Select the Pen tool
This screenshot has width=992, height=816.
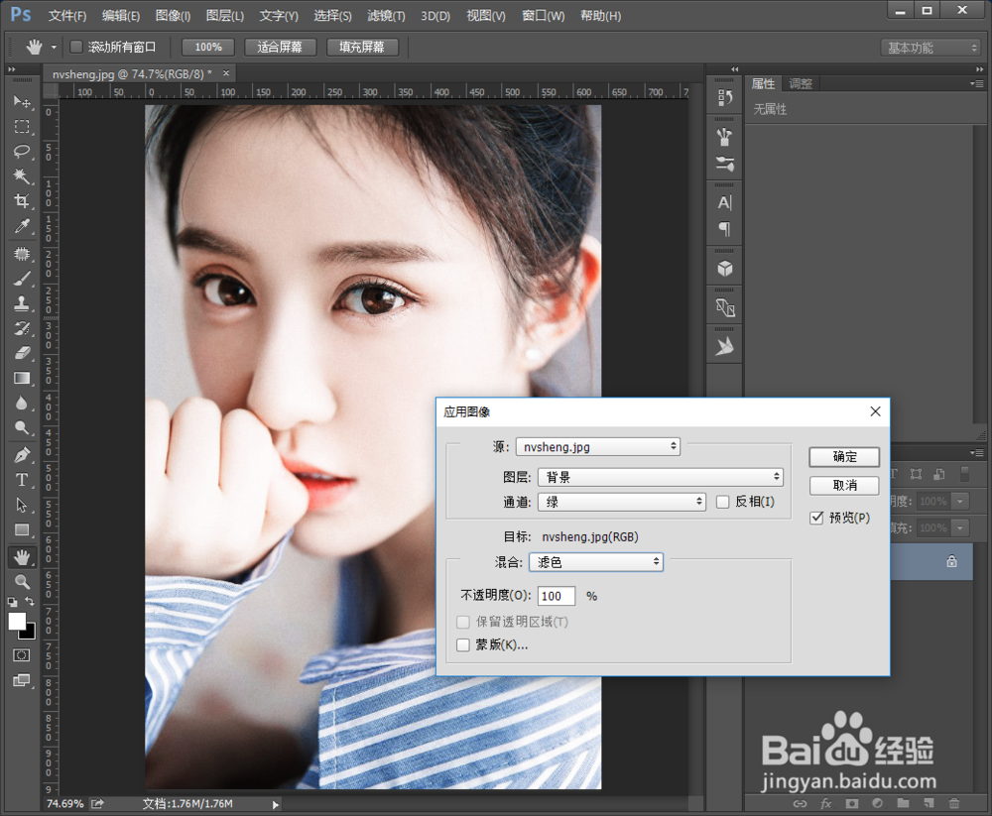(22, 455)
